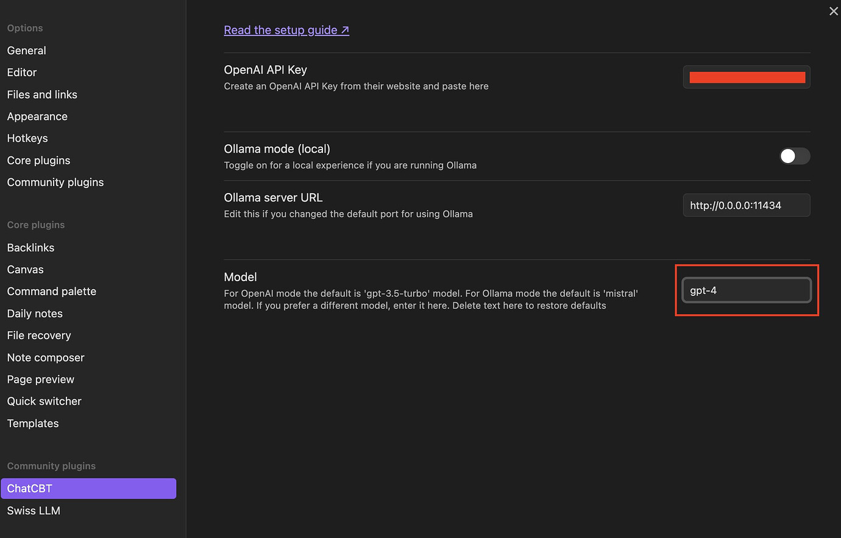Select Command palette settings
The image size is (841, 538).
pos(52,292)
